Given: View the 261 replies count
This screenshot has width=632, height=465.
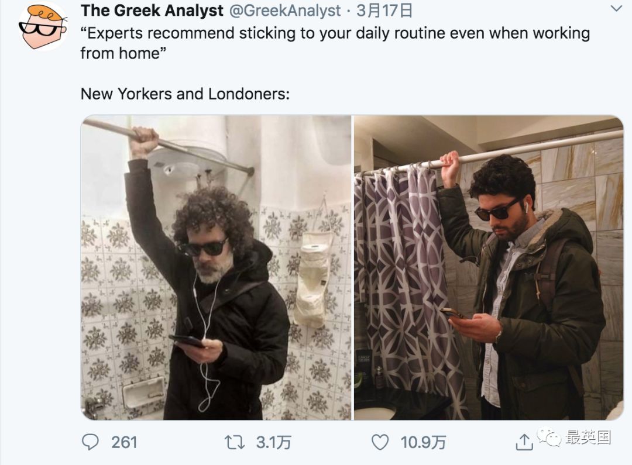Looking at the screenshot, I should click(x=124, y=442).
